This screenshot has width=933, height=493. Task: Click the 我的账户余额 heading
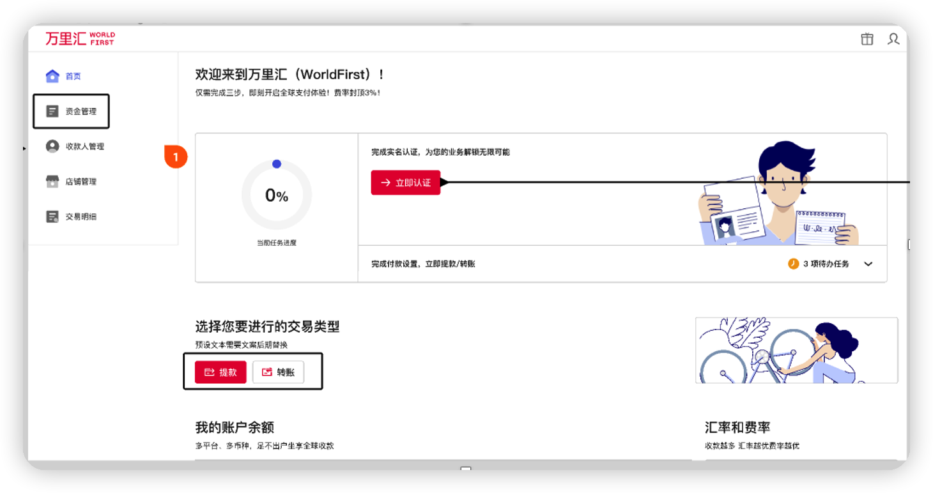pos(235,427)
